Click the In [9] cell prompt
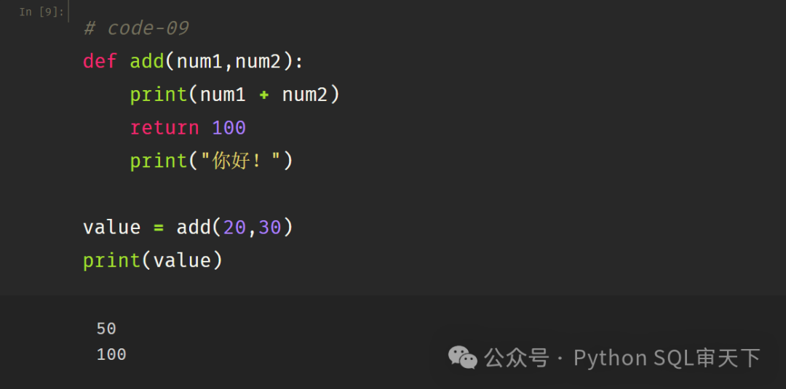The width and height of the screenshot is (786, 389). click(x=41, y=12)
